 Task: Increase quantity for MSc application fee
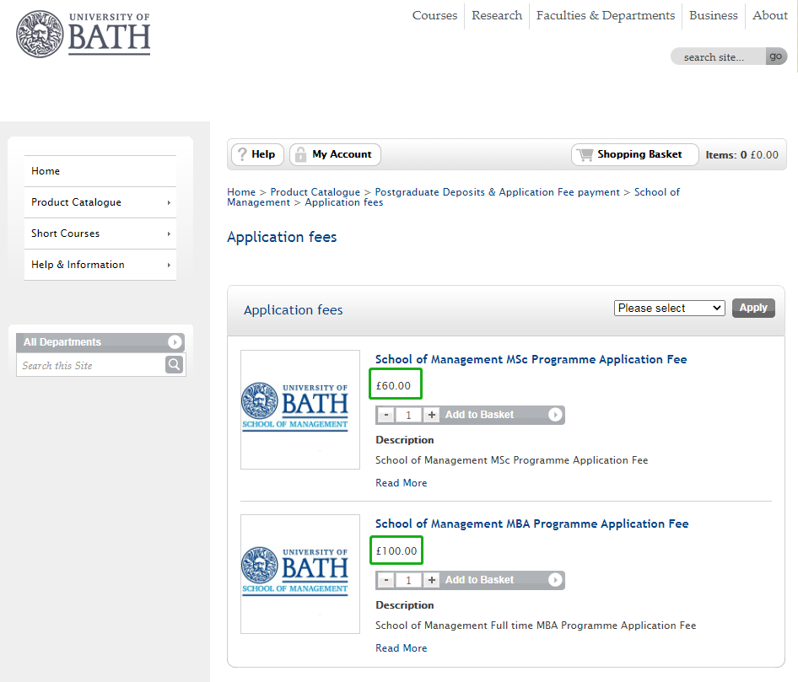pos(432,415)
